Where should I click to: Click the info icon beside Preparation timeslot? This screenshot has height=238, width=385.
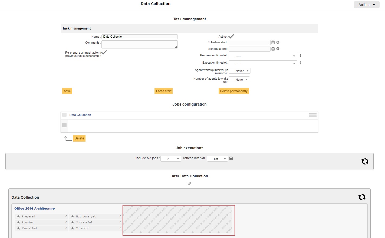[x=300, y=56]
